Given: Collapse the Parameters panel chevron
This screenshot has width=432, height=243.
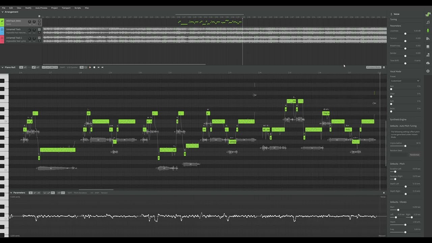Looking at the screenshot, I should tap(11, 193).
